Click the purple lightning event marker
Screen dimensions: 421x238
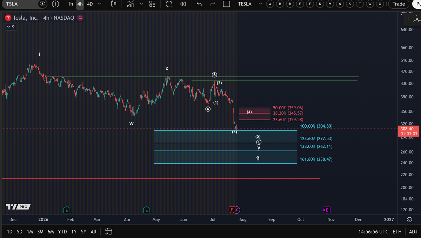click(x=237, y=210)
